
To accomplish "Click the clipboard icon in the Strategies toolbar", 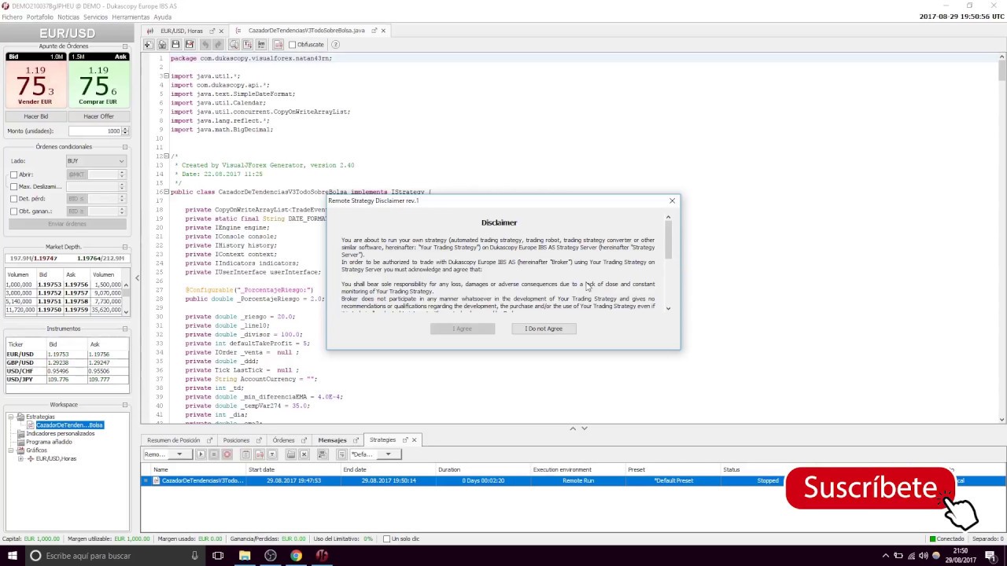I will pos(245,454).
